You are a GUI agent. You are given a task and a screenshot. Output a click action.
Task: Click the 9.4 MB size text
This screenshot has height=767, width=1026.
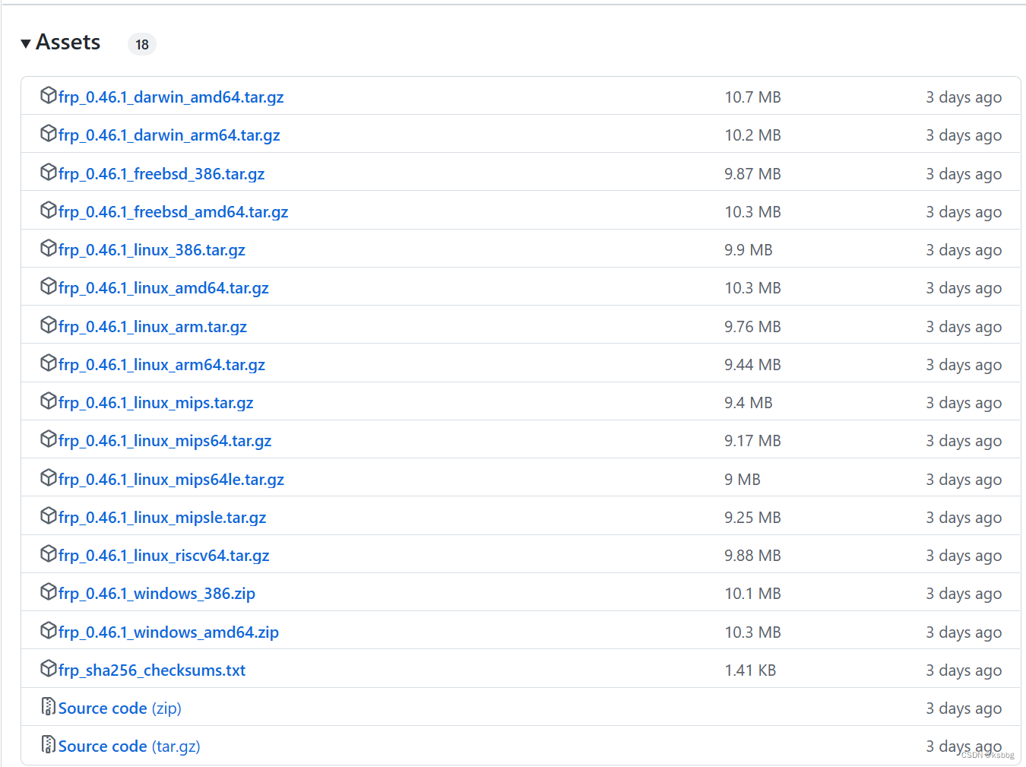(x=749, y=403)
